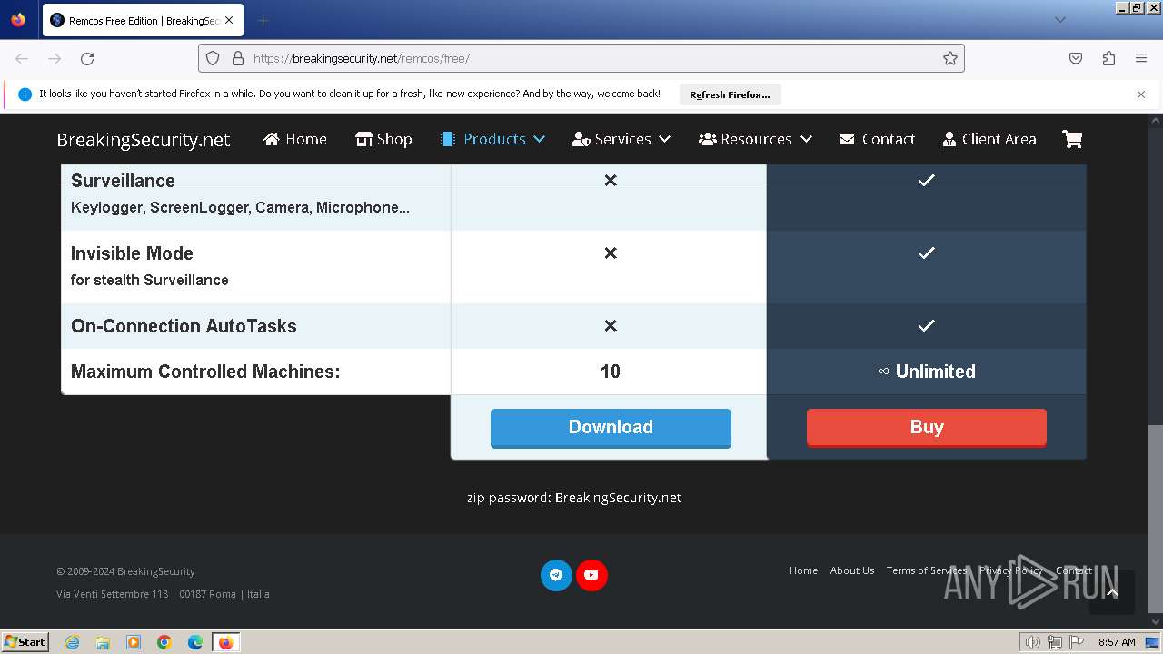
Task: Expand the Products menu
Action: click(492, 139)
